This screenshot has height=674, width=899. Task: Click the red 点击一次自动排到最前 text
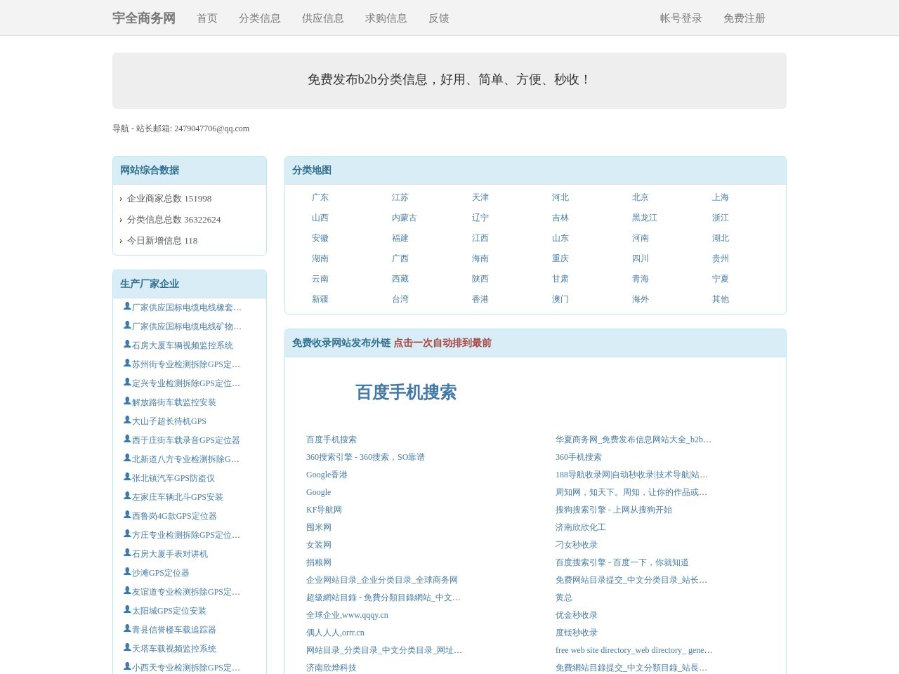tap(442, 343)
